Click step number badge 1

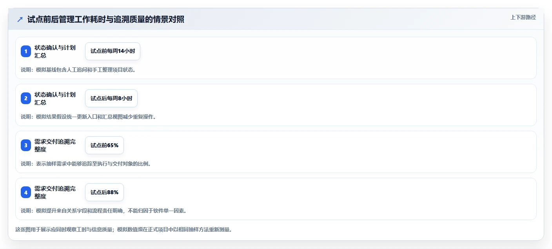[26, 51]
